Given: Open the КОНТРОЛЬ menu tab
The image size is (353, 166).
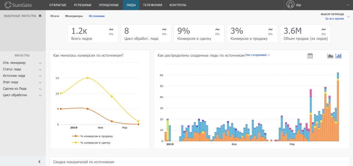Looking at the screenshot, I should (x=178, y=5).
